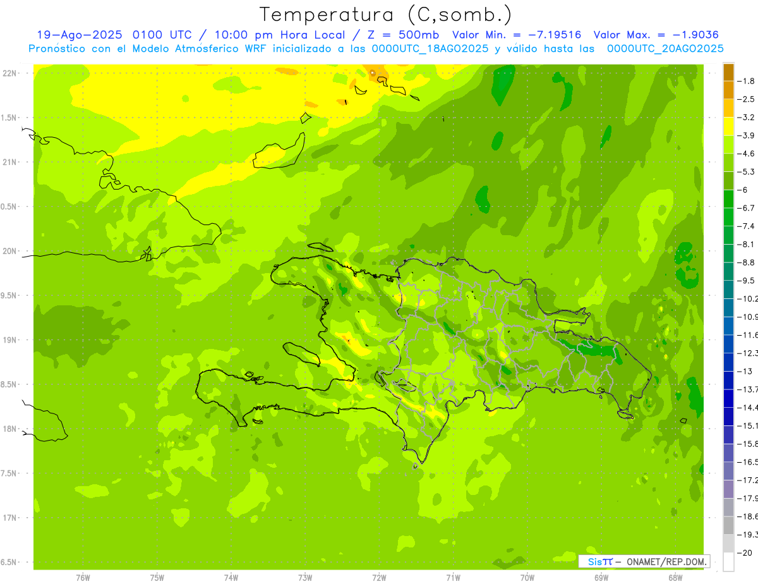Click the '-3.9' colorbar value
This screenshot has width=758, height=586.
click(x=747, y=135)
